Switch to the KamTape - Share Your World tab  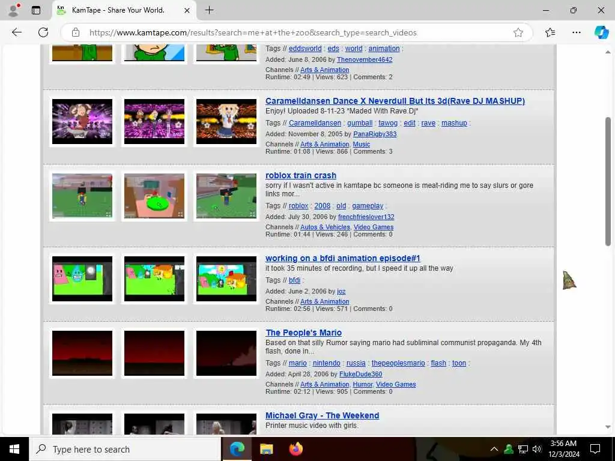(124, 10)
